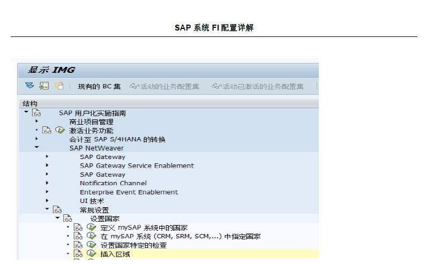Screen dimensions: 427x264
Task: Select highlighted 插入区域 row text
Action: [x=115, y=254]
